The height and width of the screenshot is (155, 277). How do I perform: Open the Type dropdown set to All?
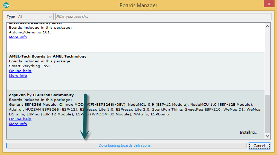[35, 17]
